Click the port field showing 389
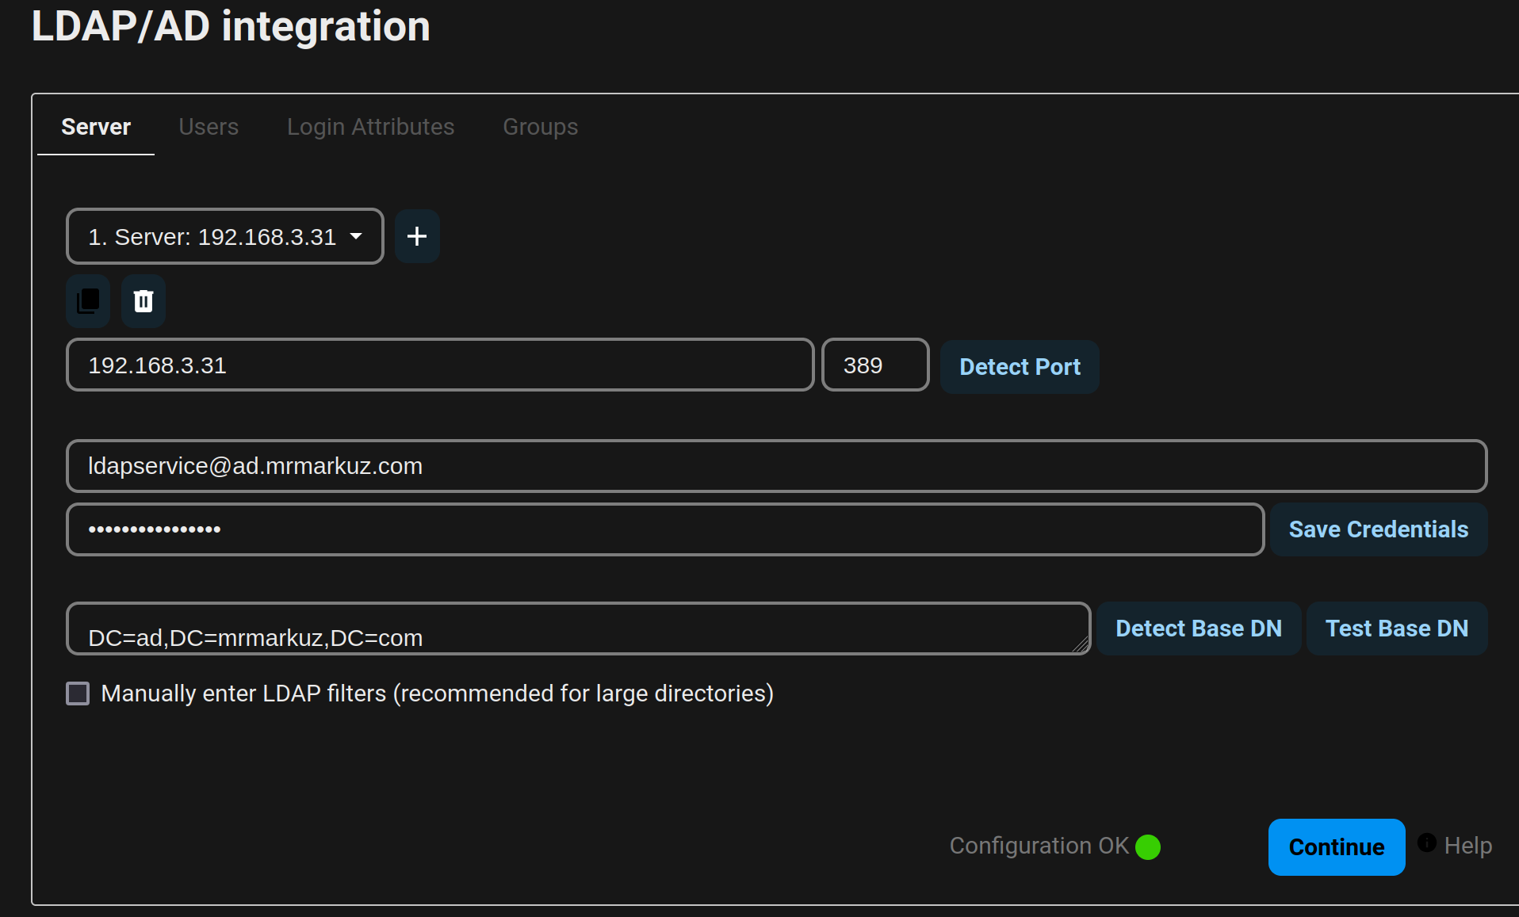The width and height of the screenshot is (1519, 917). pyautogui.click(x=875, y=365)
